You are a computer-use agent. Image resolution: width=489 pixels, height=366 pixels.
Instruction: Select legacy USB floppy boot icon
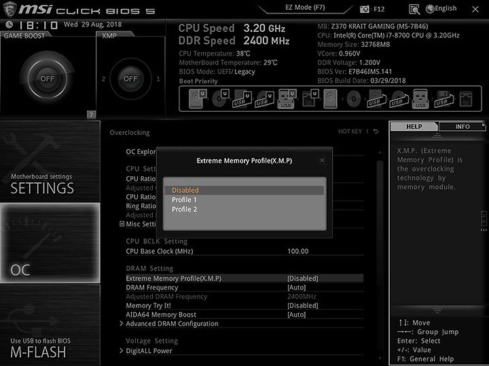443,99
